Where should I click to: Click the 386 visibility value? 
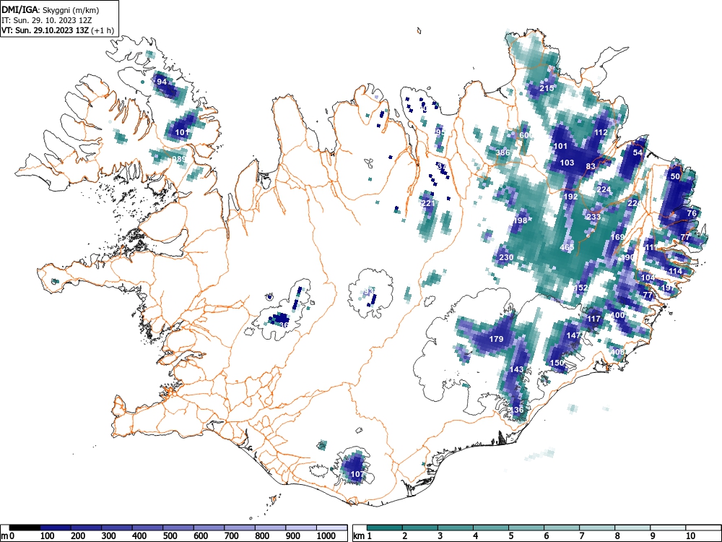tap(503, 152)
